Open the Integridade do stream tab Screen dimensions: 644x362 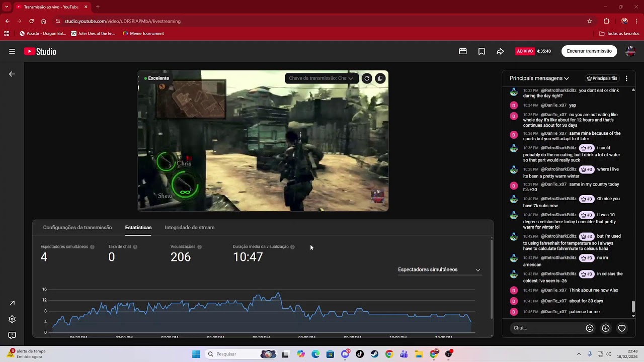(190, 227)
